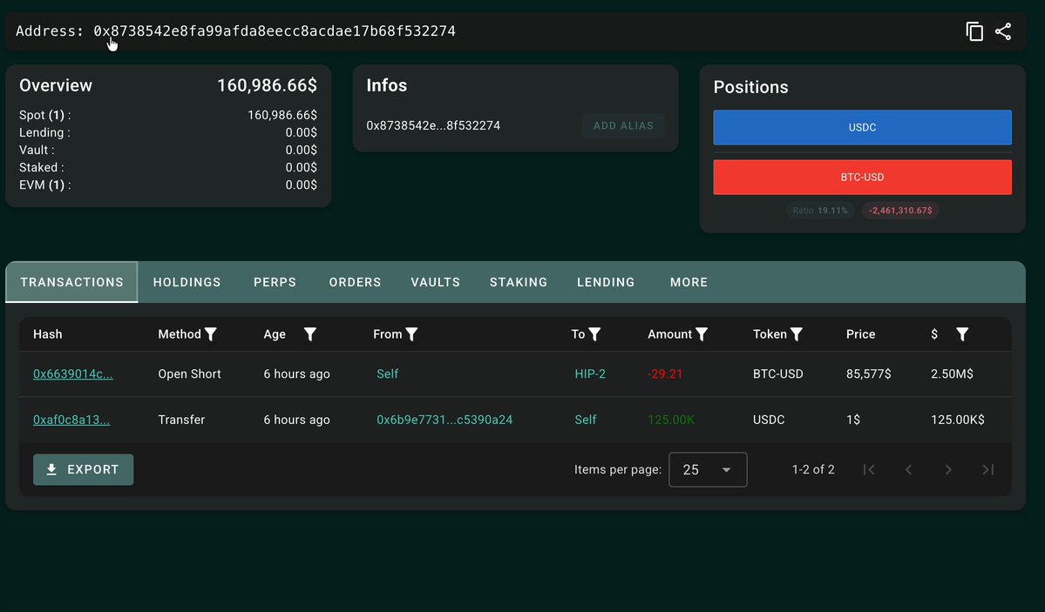Viewport: 1045px width, 612px height.
Task: Open the Age column filter funnel
Action: pos(310,334)
